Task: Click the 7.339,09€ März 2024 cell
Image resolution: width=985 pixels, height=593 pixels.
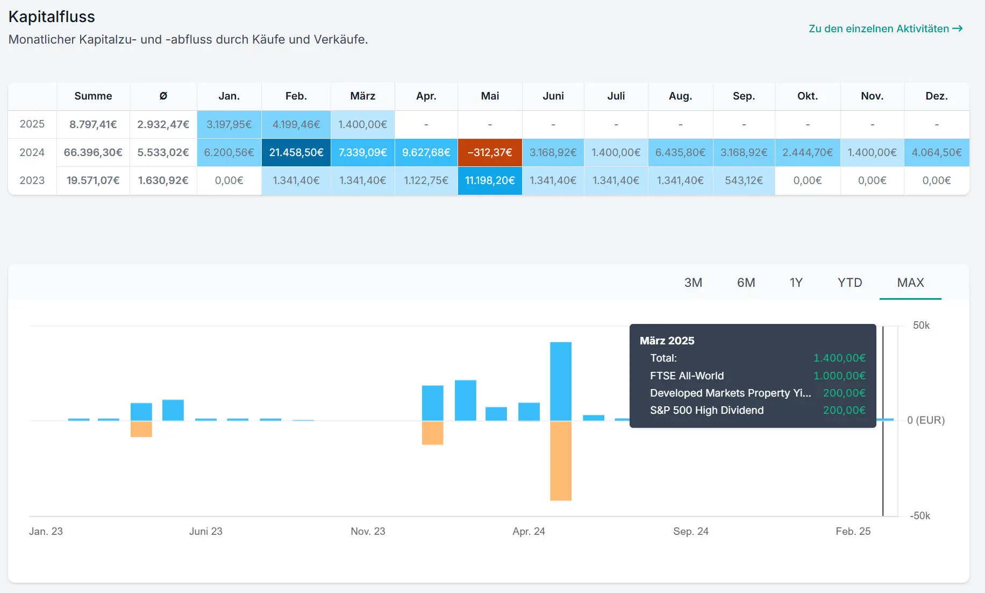Action: pyautogui.click(x=363, y=152)
